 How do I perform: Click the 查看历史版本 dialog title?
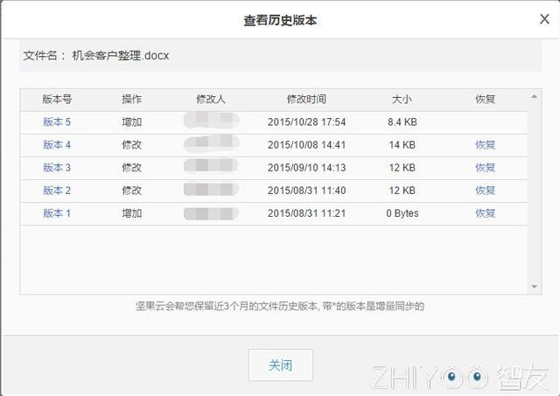coord(280,20)
